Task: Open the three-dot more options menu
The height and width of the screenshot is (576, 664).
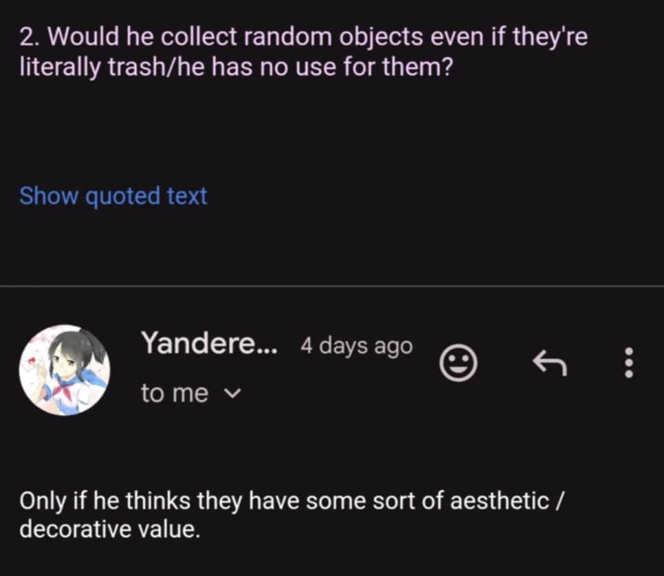Action: click(627, 362)
